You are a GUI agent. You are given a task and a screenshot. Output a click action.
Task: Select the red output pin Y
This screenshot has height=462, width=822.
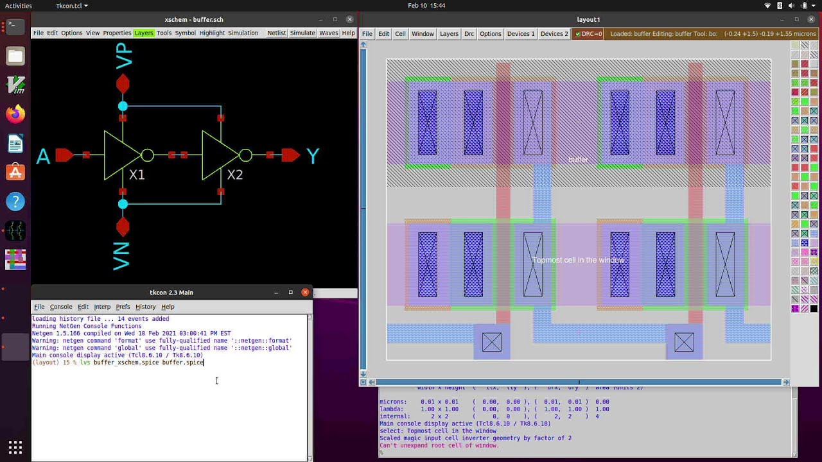point(291,155)
